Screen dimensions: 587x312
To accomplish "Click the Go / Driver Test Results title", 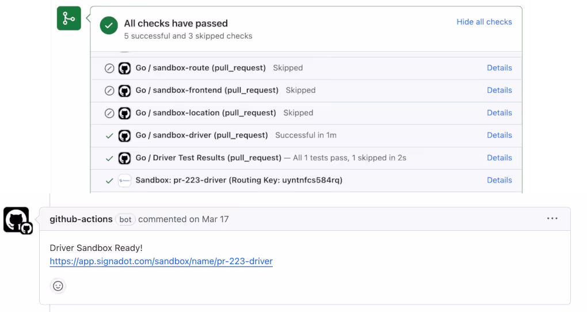I will pyautogui.click(x=208, y=158).
